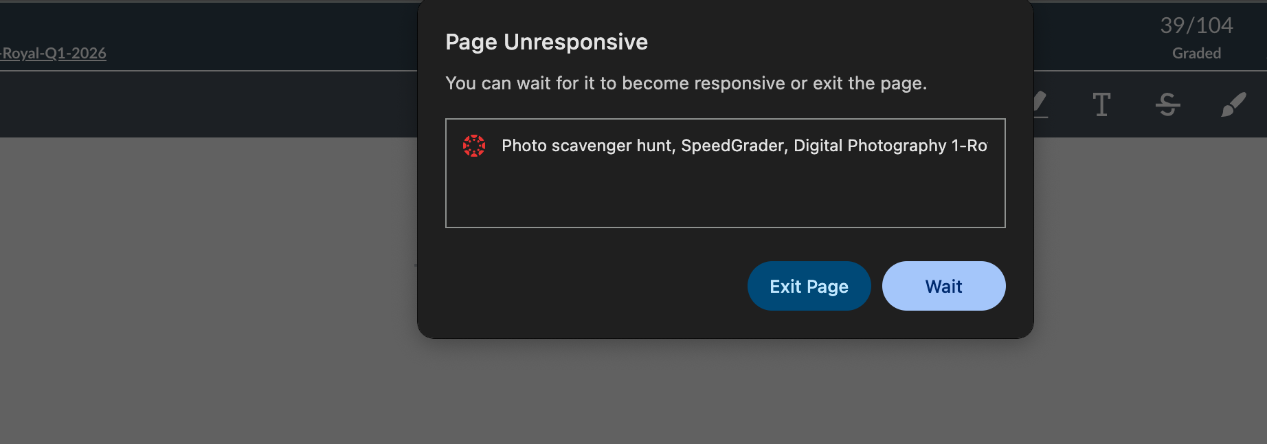This screenshot has height=444, width=1267.
Task: Activate the free draw brush tool
Action: coord(1233,105)
